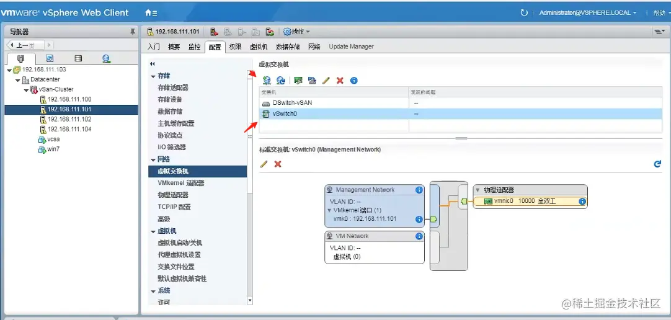Open the vmnic0 info icon
The height and width of the screenshot is (320, 671).
pyautogui.click(x=582, y=201)
